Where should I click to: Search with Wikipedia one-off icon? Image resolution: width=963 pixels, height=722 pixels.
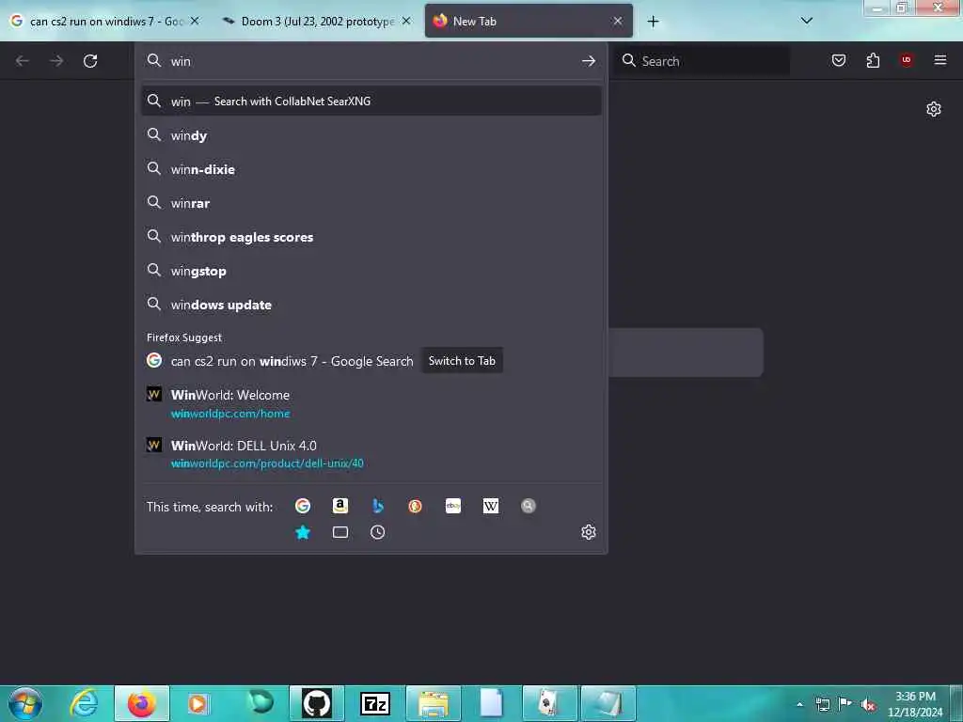pyautogui.click(x=491, y=506)
